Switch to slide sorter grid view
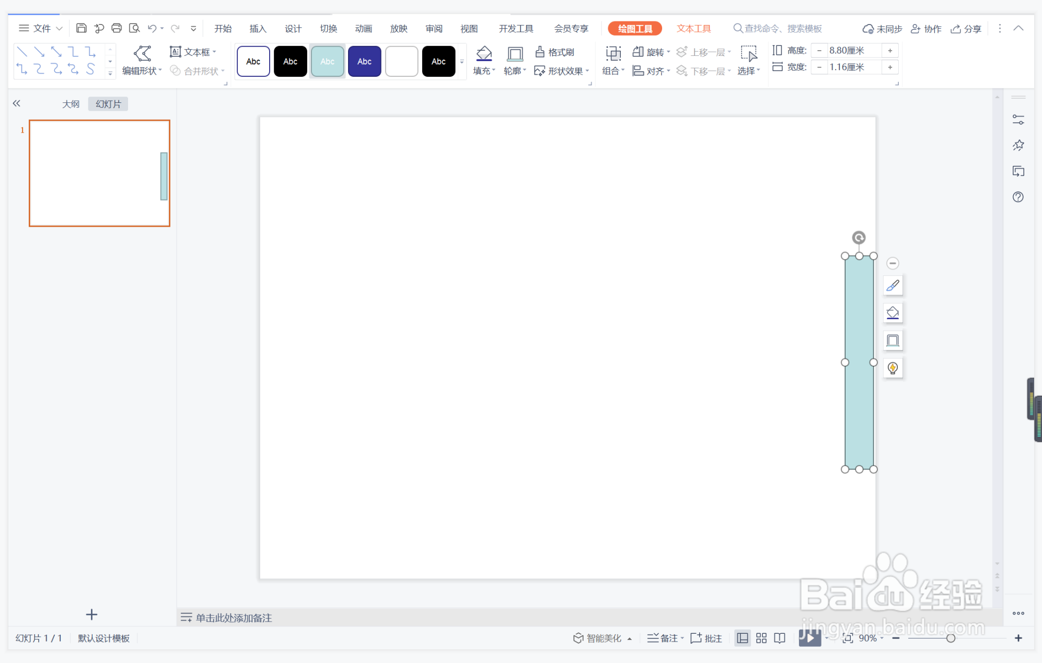The image size is (1042, 663). (x=761, y=638)
